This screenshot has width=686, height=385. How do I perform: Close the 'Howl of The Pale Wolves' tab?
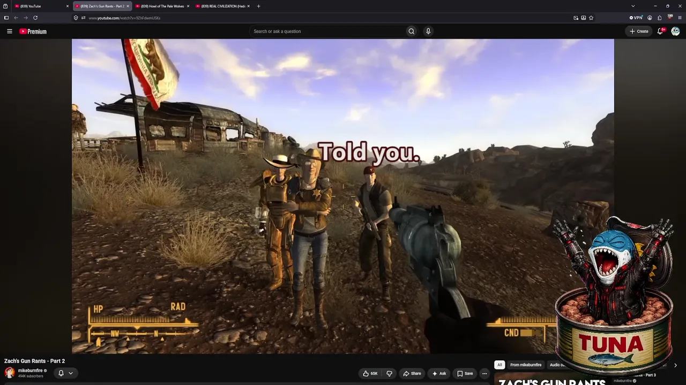[x=188, y=6]
